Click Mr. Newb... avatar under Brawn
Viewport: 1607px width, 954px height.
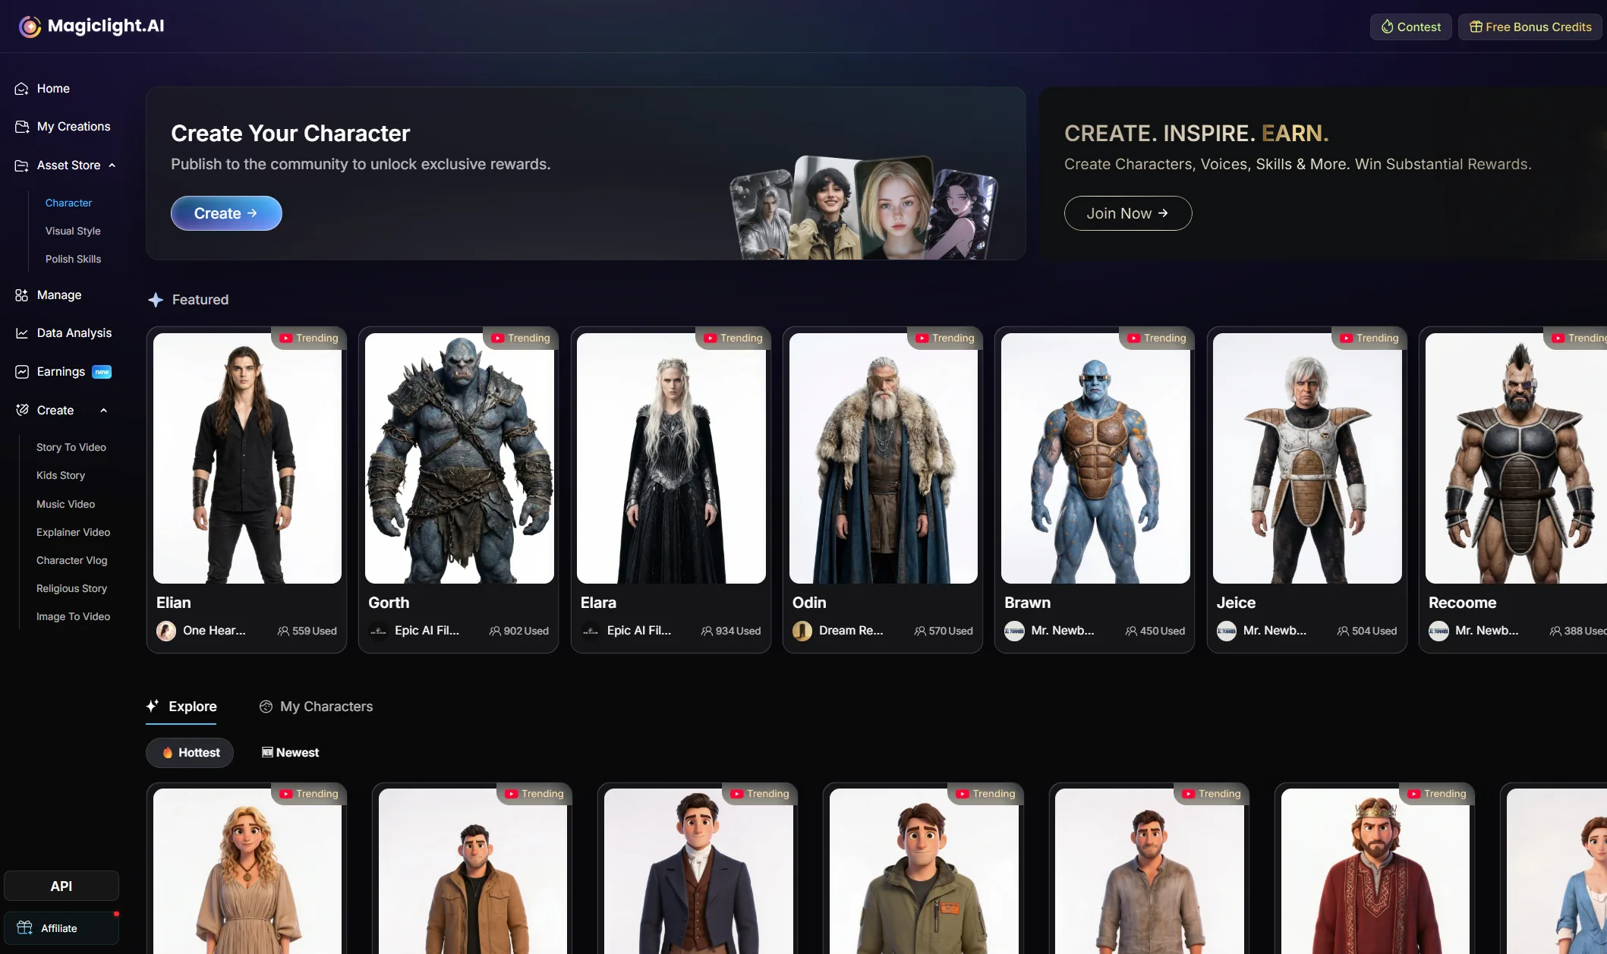(1014, 631)
